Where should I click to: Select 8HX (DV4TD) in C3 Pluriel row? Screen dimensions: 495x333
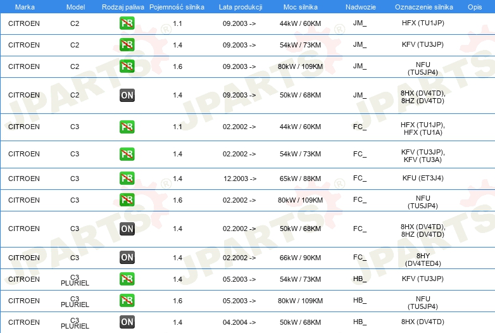pos(423,322)
